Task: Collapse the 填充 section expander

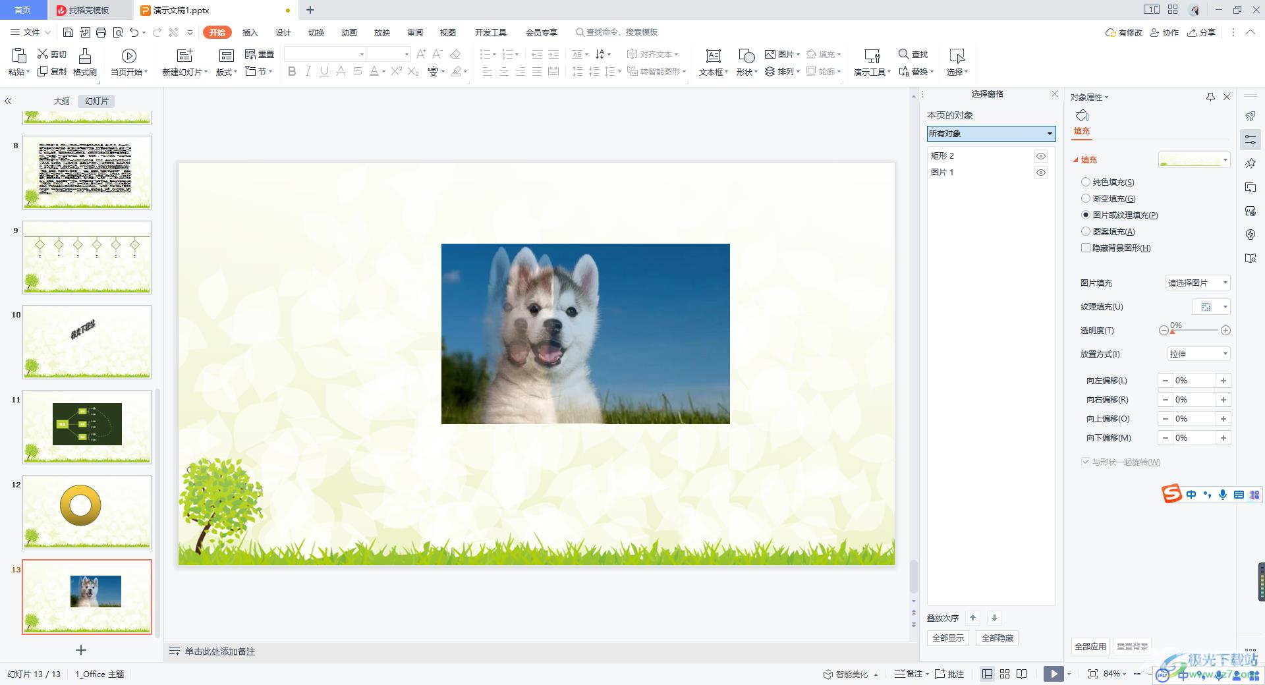Action: click(1076, 160)
